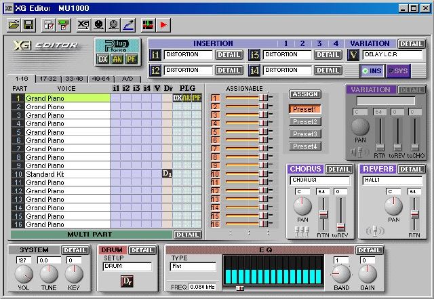Screen dimensions: 434x299
Task: Click the green device setup checkbox icon
Action: point(64,25)
